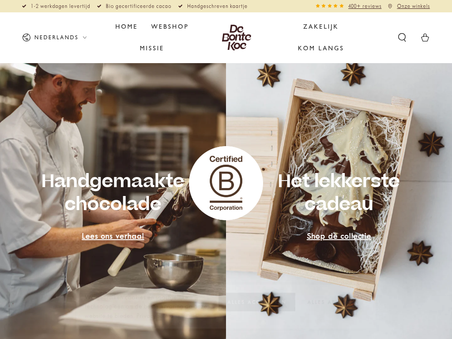Open the search magnifier icon

click(402, 38)
